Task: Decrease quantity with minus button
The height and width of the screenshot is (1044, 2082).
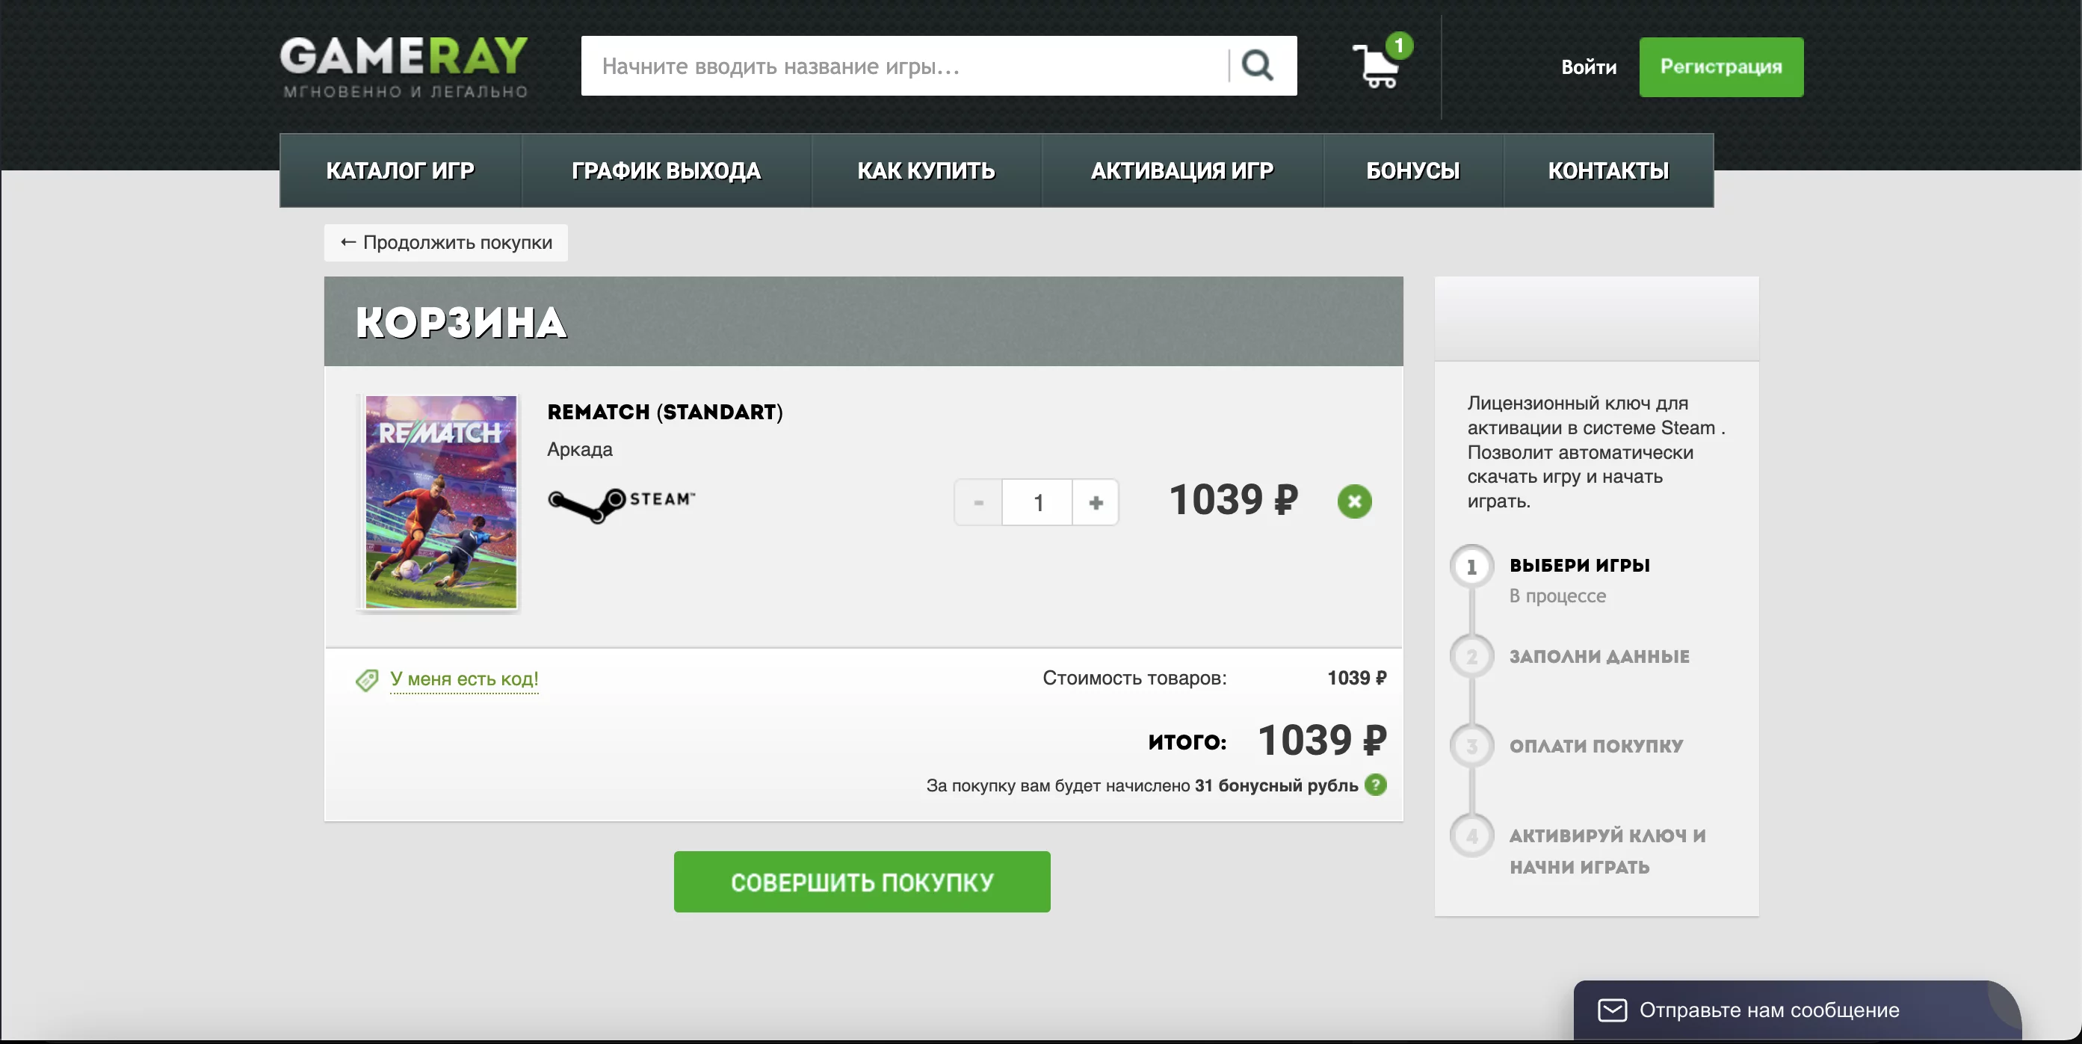Action: click(978, 503)
